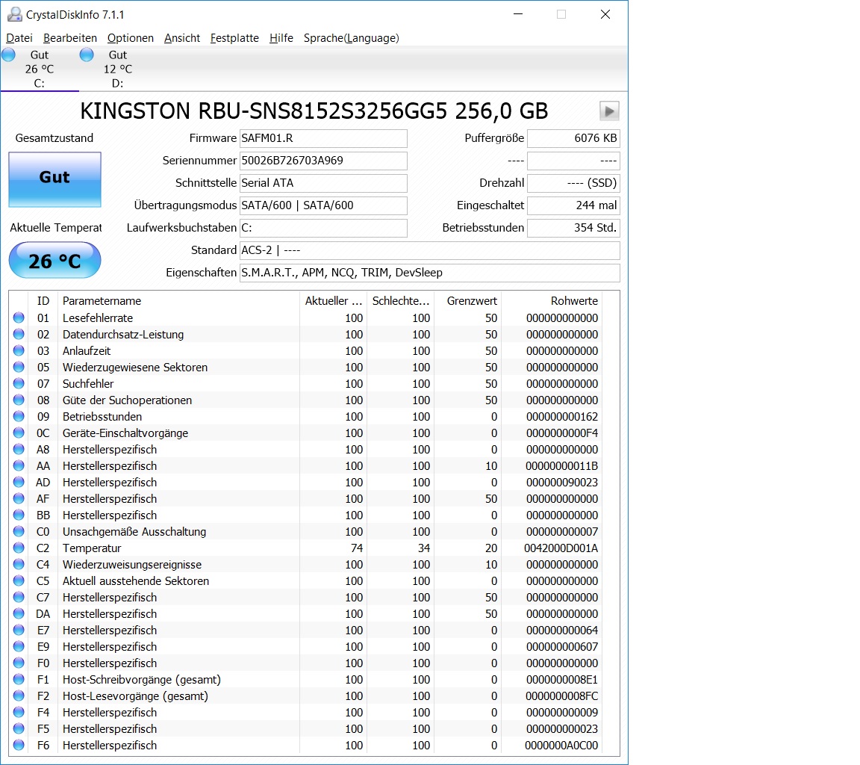Screen dimensions: 860x765
Task: Click the Parametername column header
Action: point(179,301)
